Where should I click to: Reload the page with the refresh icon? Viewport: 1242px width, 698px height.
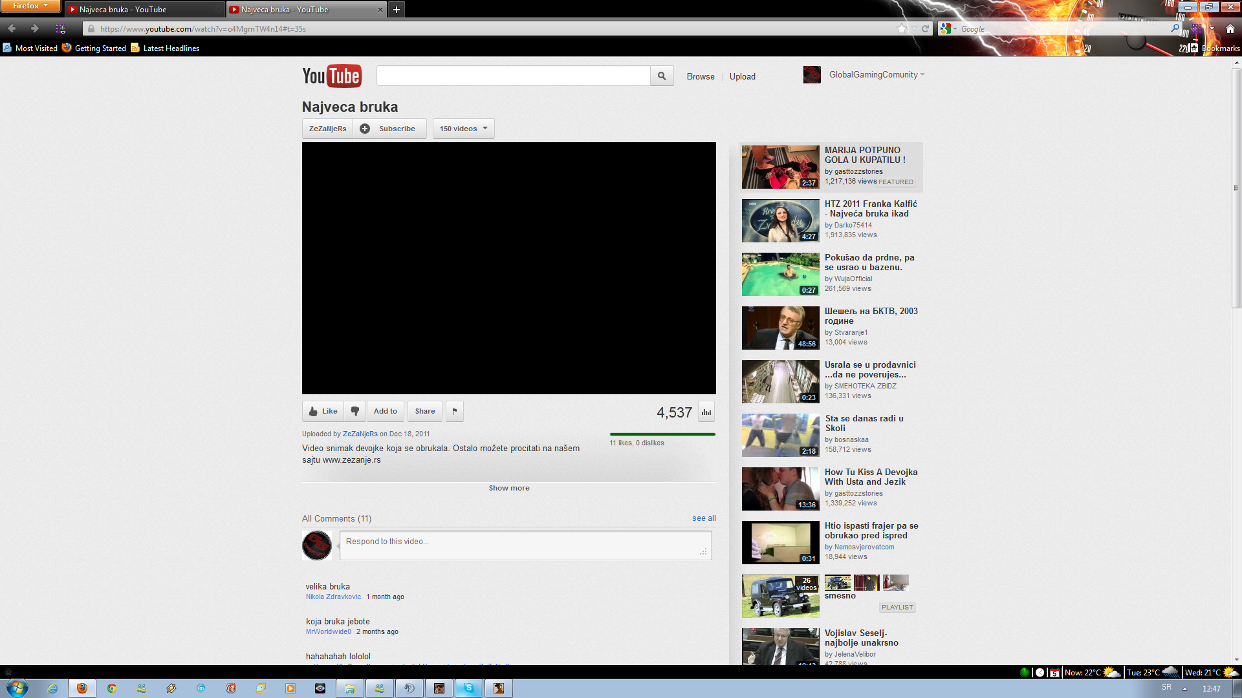[925, 28]
